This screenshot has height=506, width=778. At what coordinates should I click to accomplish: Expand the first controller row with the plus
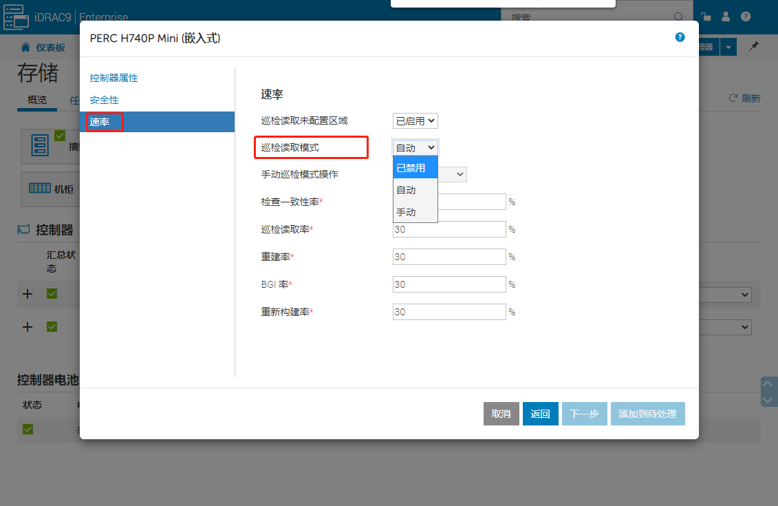point(28,294)
